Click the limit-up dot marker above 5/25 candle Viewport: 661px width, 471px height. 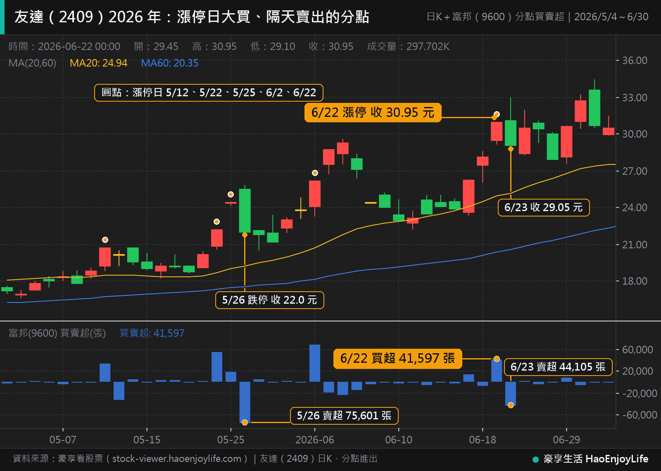231,194
